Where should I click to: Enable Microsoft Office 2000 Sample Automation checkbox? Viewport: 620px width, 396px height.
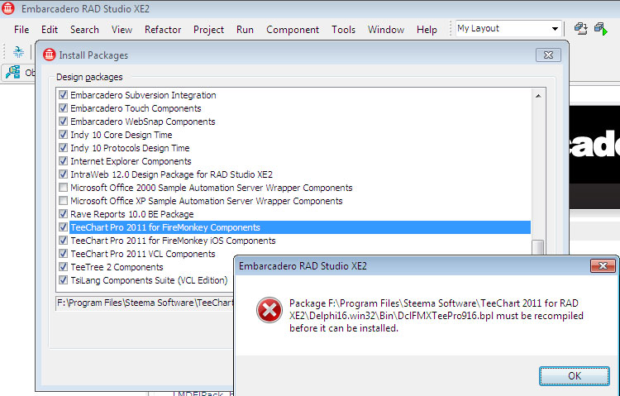[x=63, y=187]
